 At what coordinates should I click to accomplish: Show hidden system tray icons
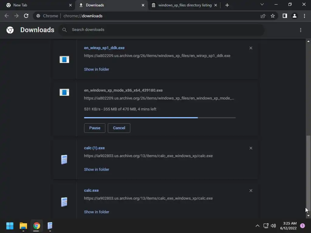(x=258, y=226)
